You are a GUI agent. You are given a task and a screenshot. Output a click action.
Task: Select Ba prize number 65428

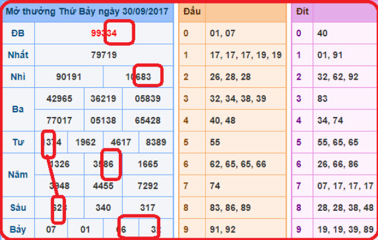pos(147,119)
